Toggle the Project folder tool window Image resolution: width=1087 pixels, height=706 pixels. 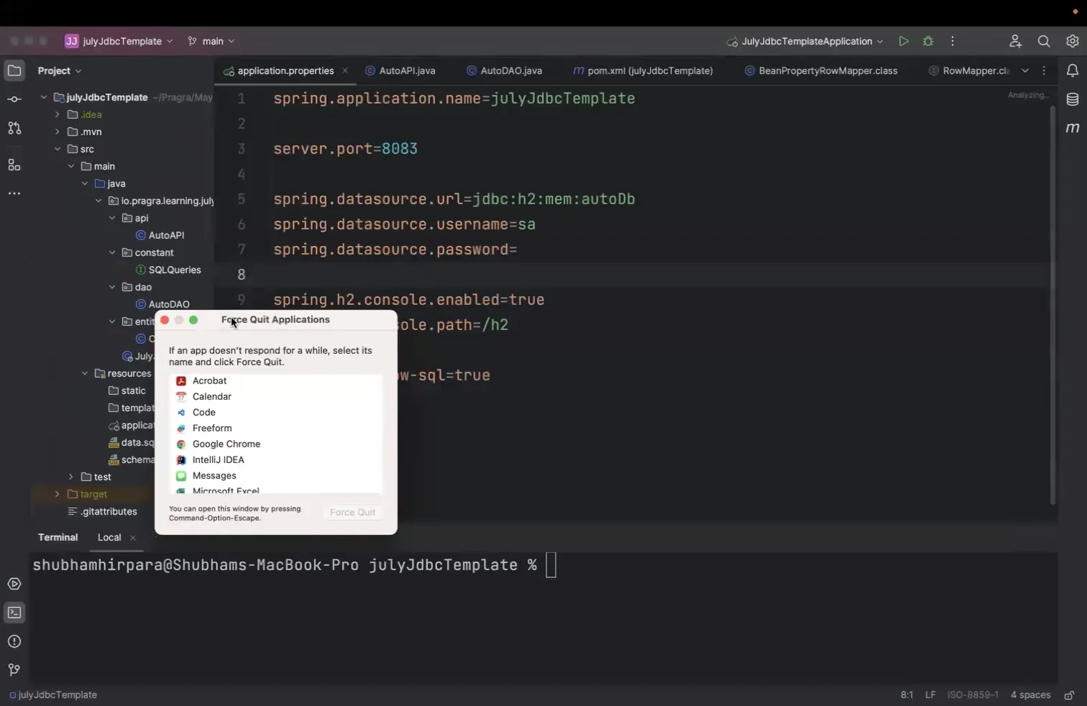pos(14,70)
